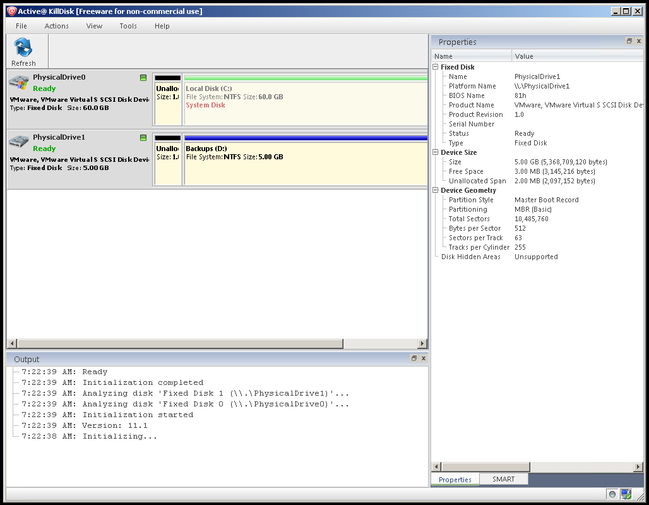
Task: Click the PhysicalDrive1 disk icon
Action: [x=19, y=142]
